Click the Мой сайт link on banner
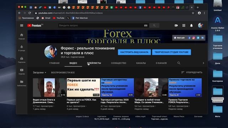 (179, 38)
